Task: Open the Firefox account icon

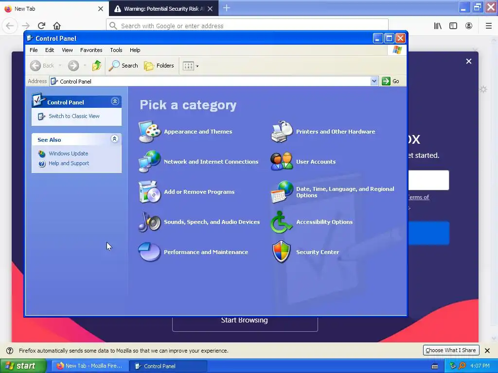Action: 469,26
